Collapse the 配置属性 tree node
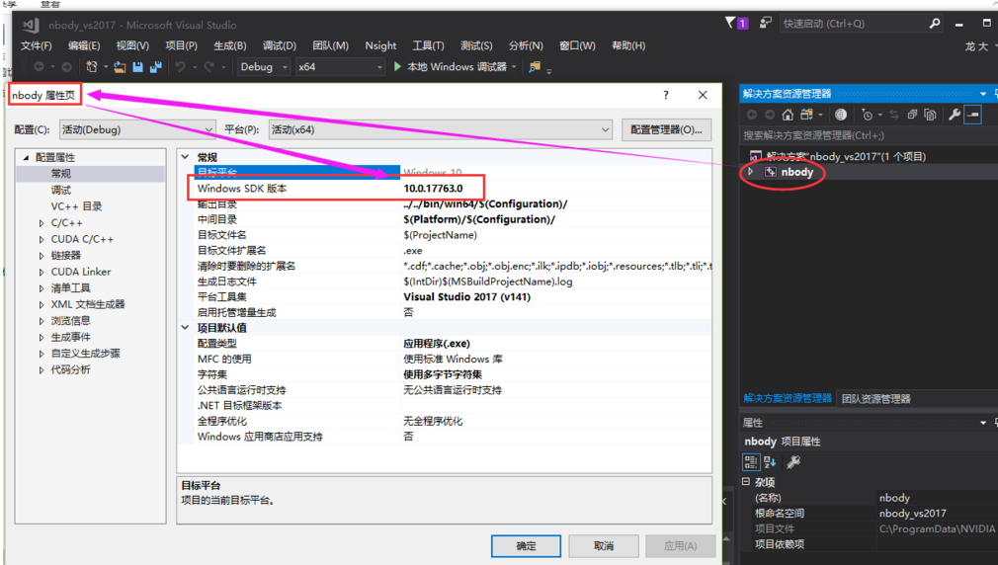 coord(26,157)
